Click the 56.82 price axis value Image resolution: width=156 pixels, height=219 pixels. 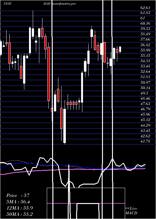click(145, 45)
